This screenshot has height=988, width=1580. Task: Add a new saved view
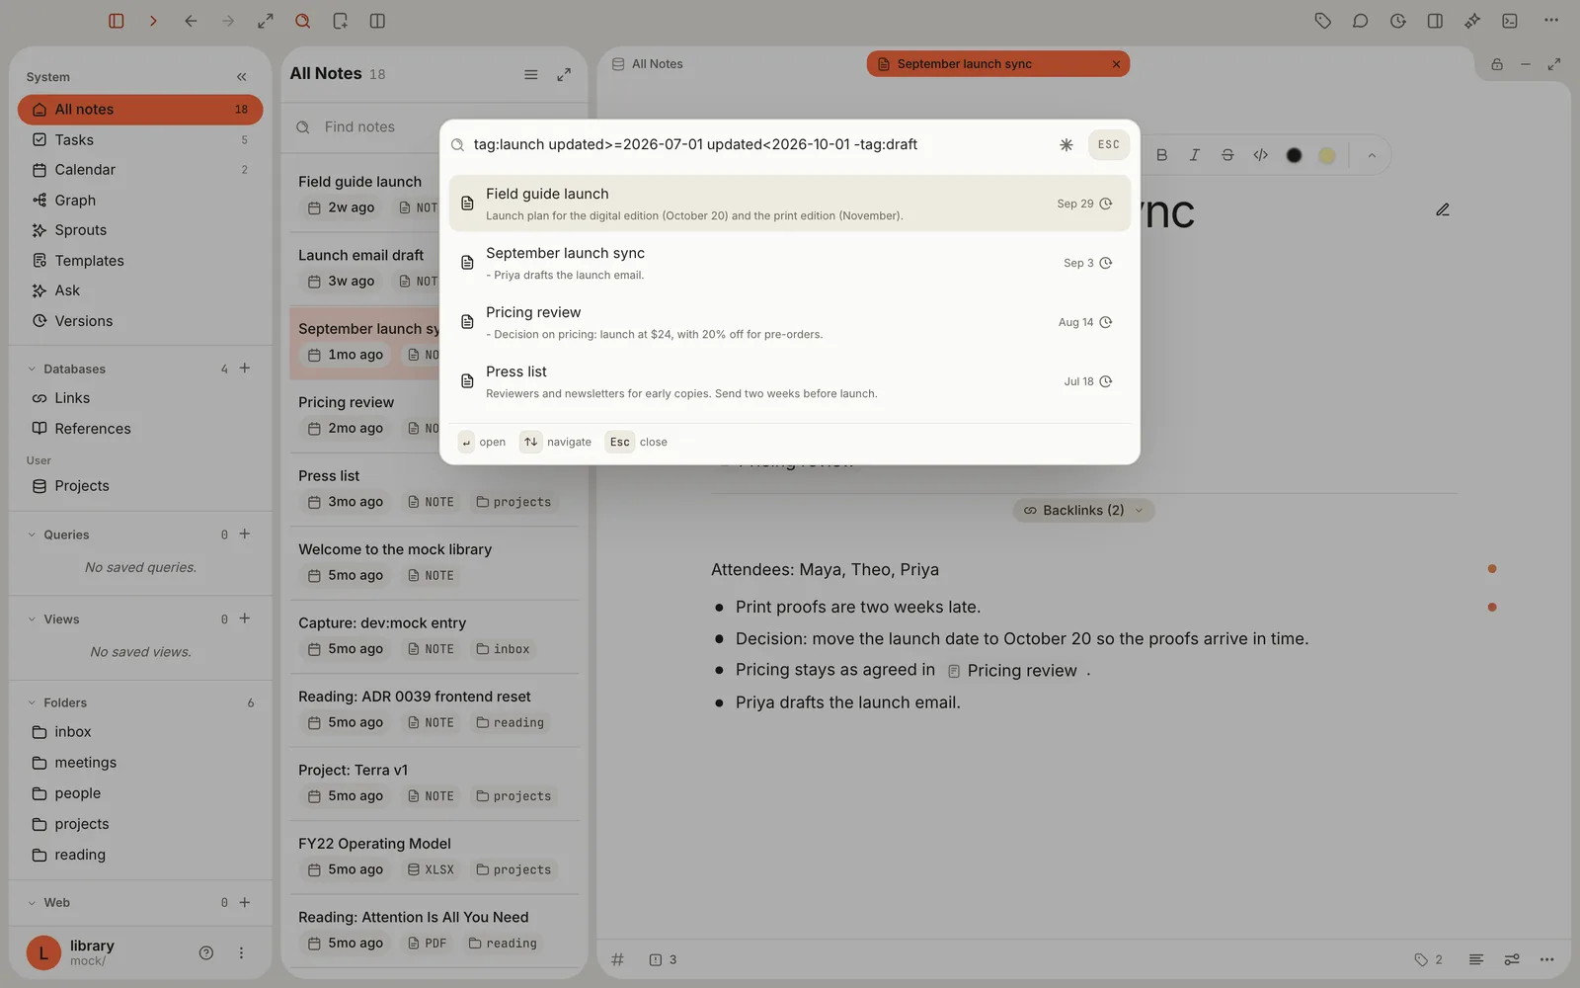(245, 618)
